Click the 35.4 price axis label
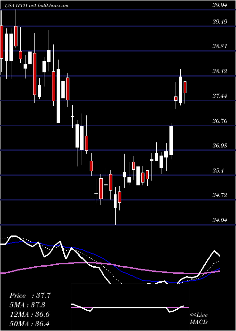Image resolution: width=236 pixels, height=331 pixels. point(218,171)
